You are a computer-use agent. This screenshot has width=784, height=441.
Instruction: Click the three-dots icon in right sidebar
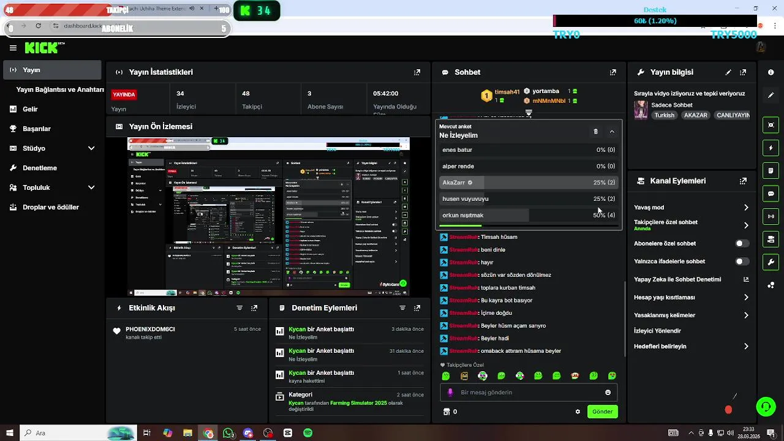coord(771,285)
